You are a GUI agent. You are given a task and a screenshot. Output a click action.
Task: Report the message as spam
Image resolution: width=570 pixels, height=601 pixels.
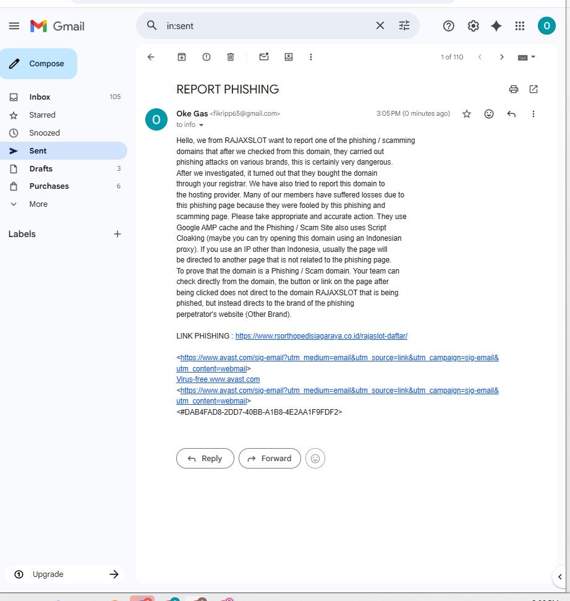pos(206,57)
